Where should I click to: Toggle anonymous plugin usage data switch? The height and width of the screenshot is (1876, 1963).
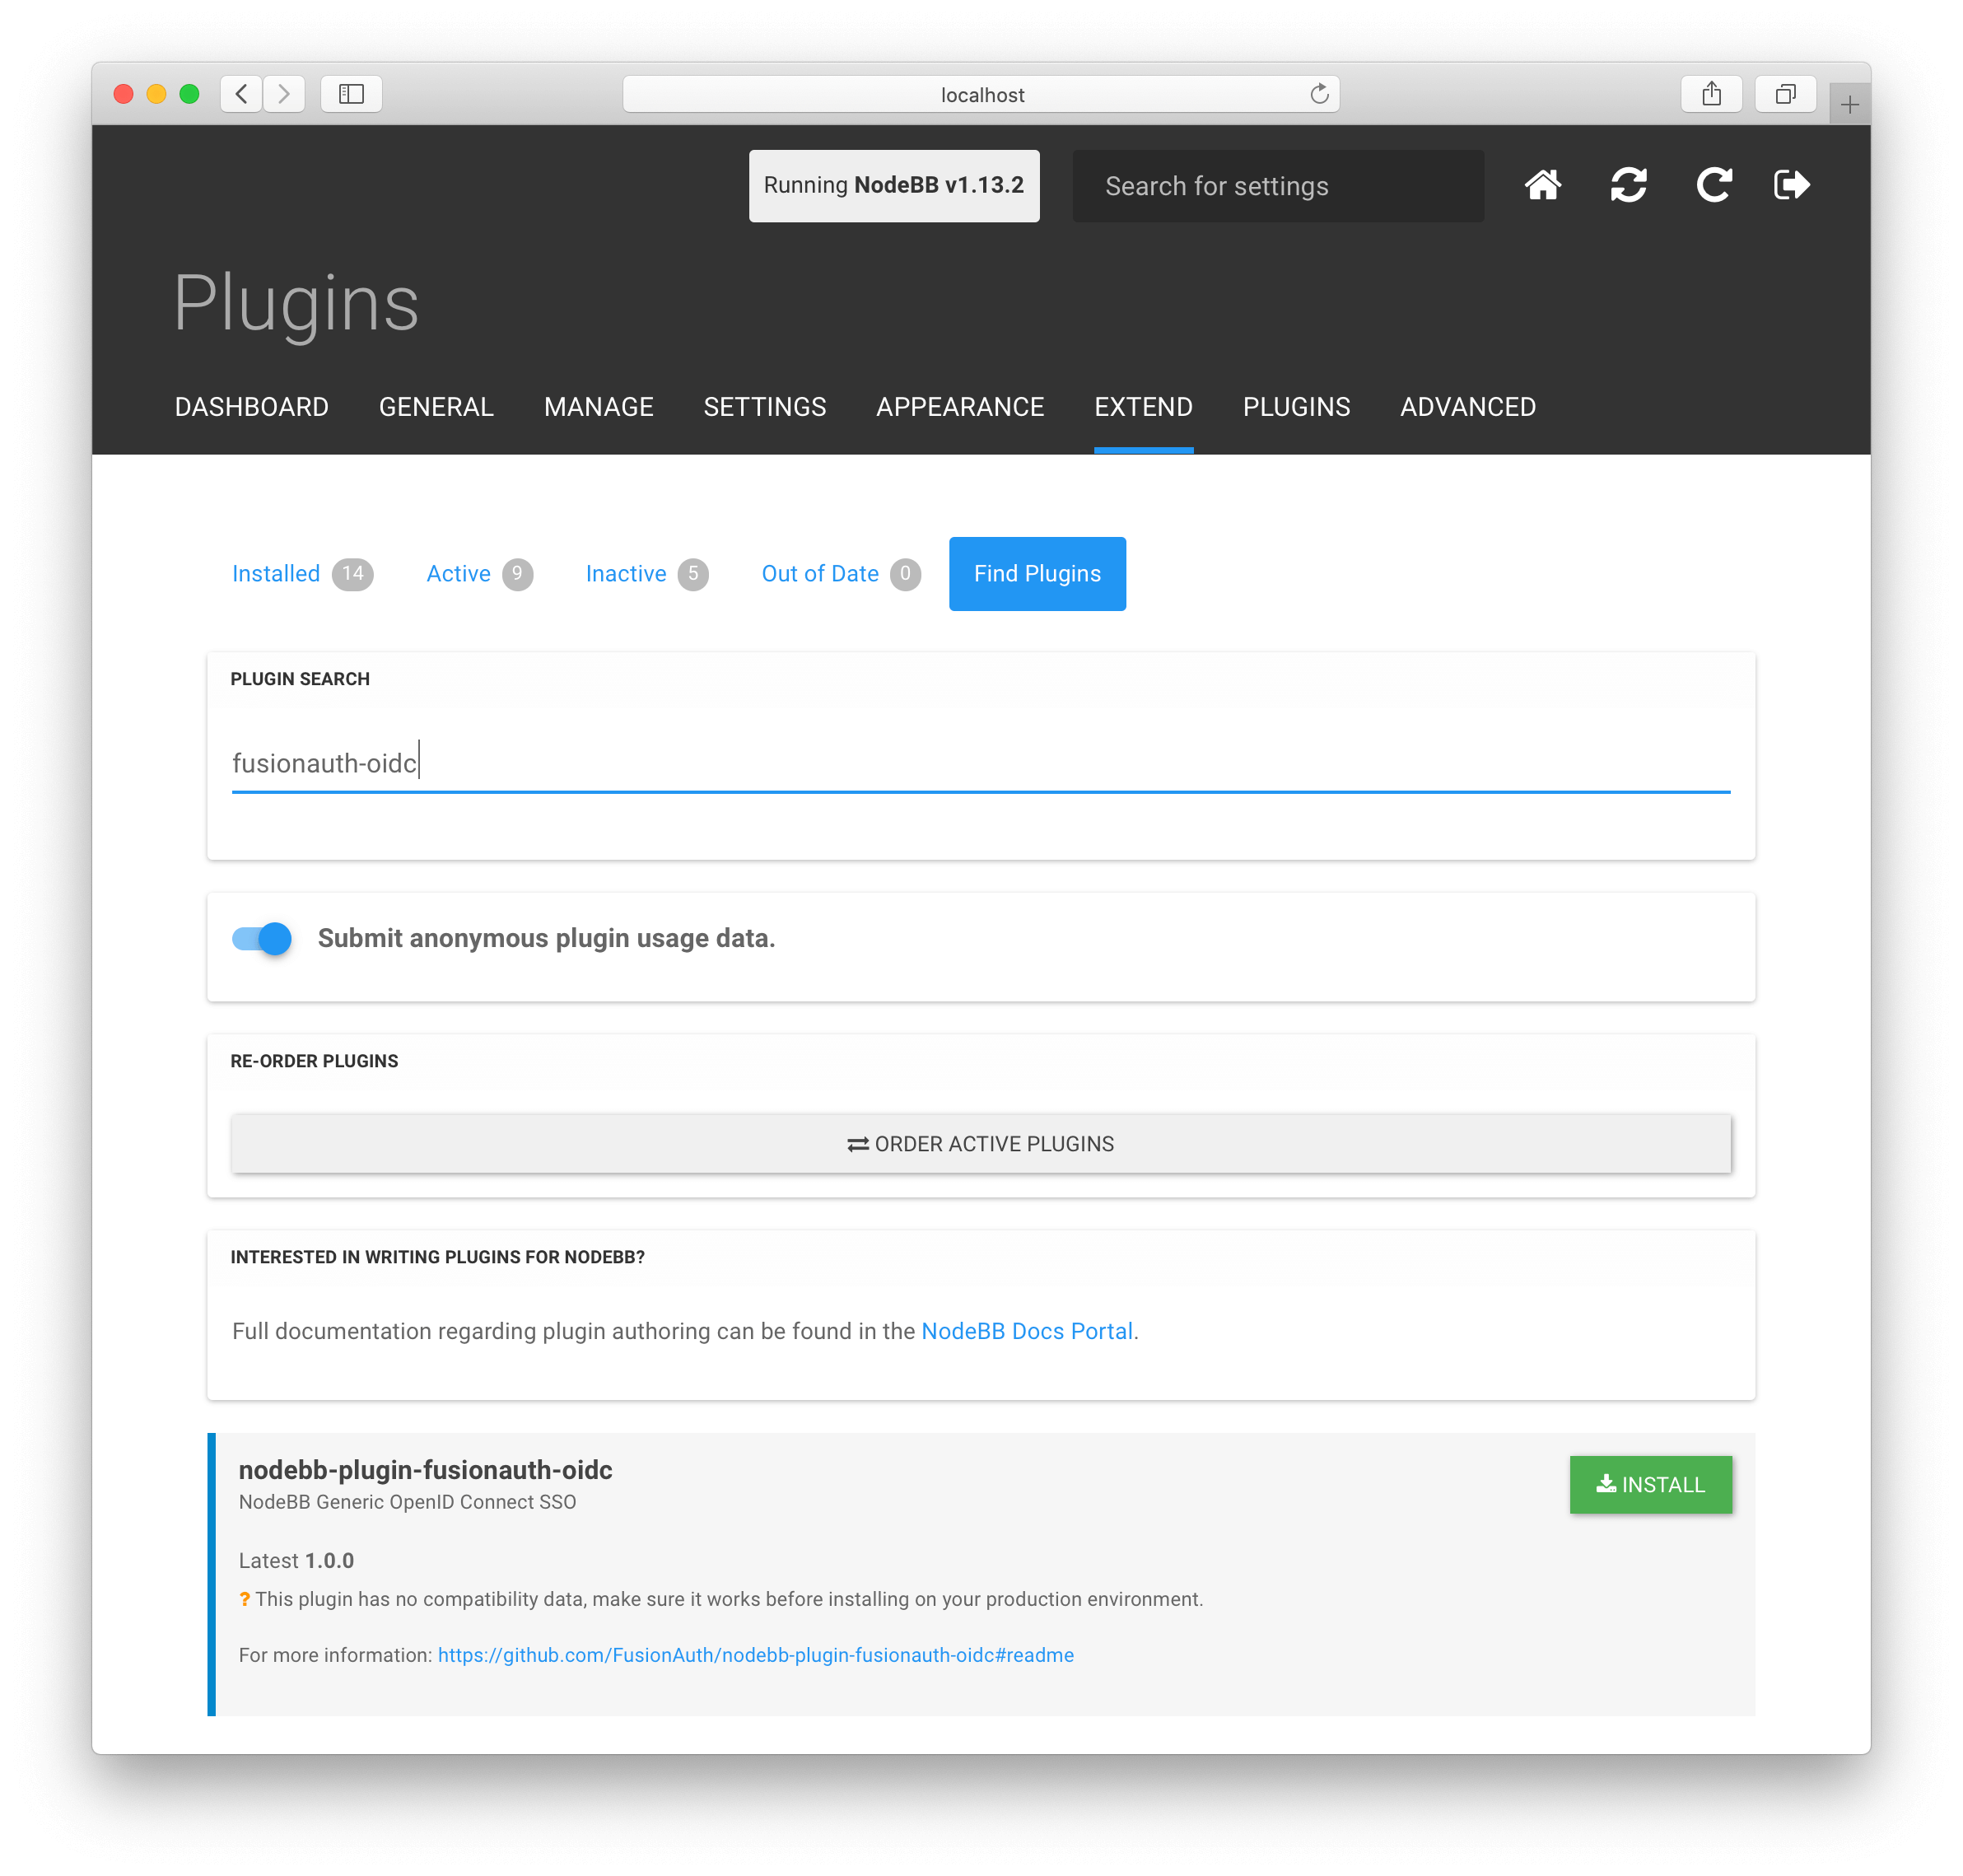[x=262, y=938]
